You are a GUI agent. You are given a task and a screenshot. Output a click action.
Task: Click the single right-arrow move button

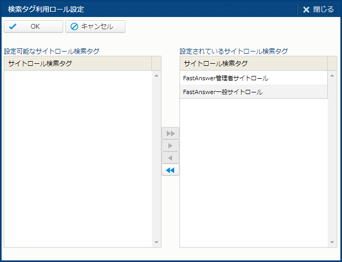170,146
